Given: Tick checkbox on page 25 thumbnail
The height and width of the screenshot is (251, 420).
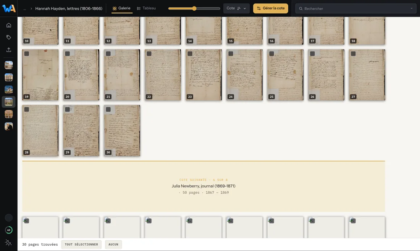Looking at the screenshot, I should (x=271, y=53).
